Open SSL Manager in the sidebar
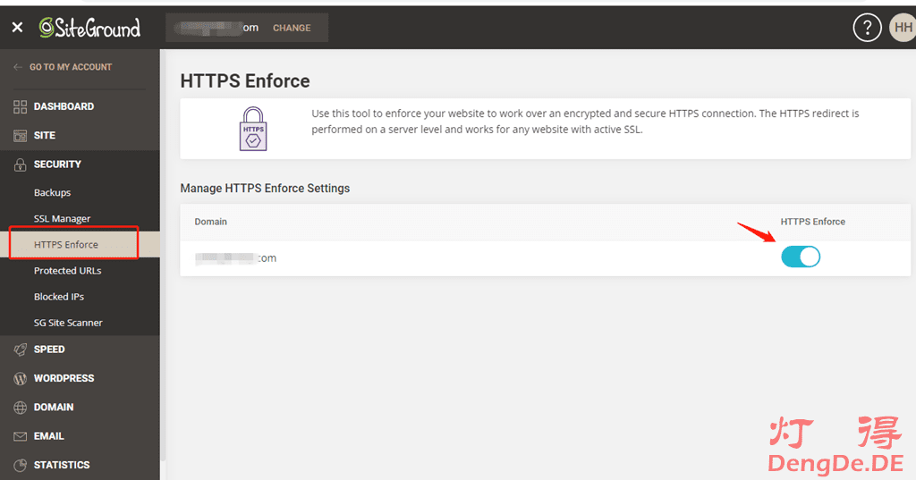 click(62, 219)
